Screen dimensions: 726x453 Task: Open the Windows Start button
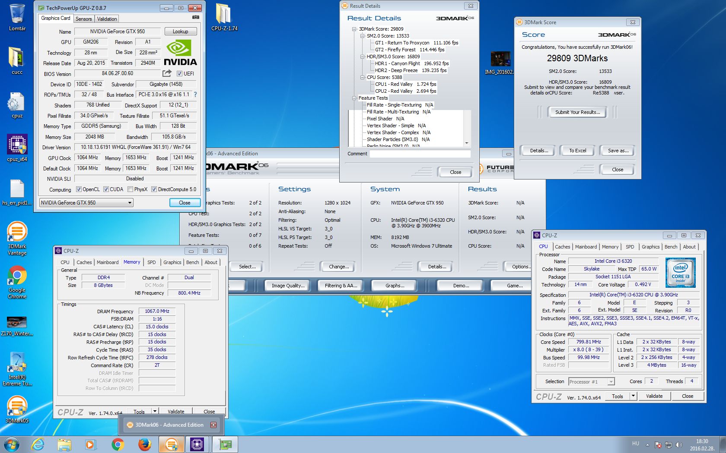pos(11,444)
